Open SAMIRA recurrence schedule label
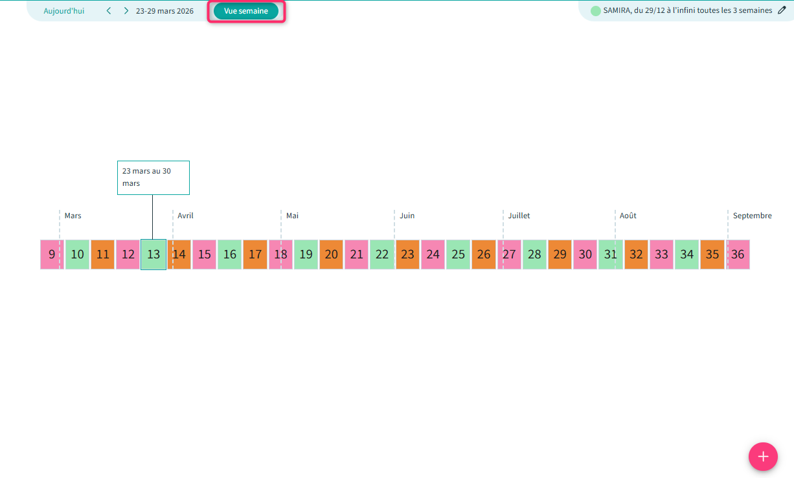The height and width of the screenshot is (478, 794). pos(688,10)
